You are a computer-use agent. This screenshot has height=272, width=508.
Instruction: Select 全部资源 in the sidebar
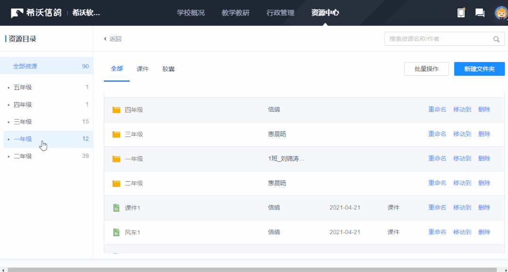point(25,66)
